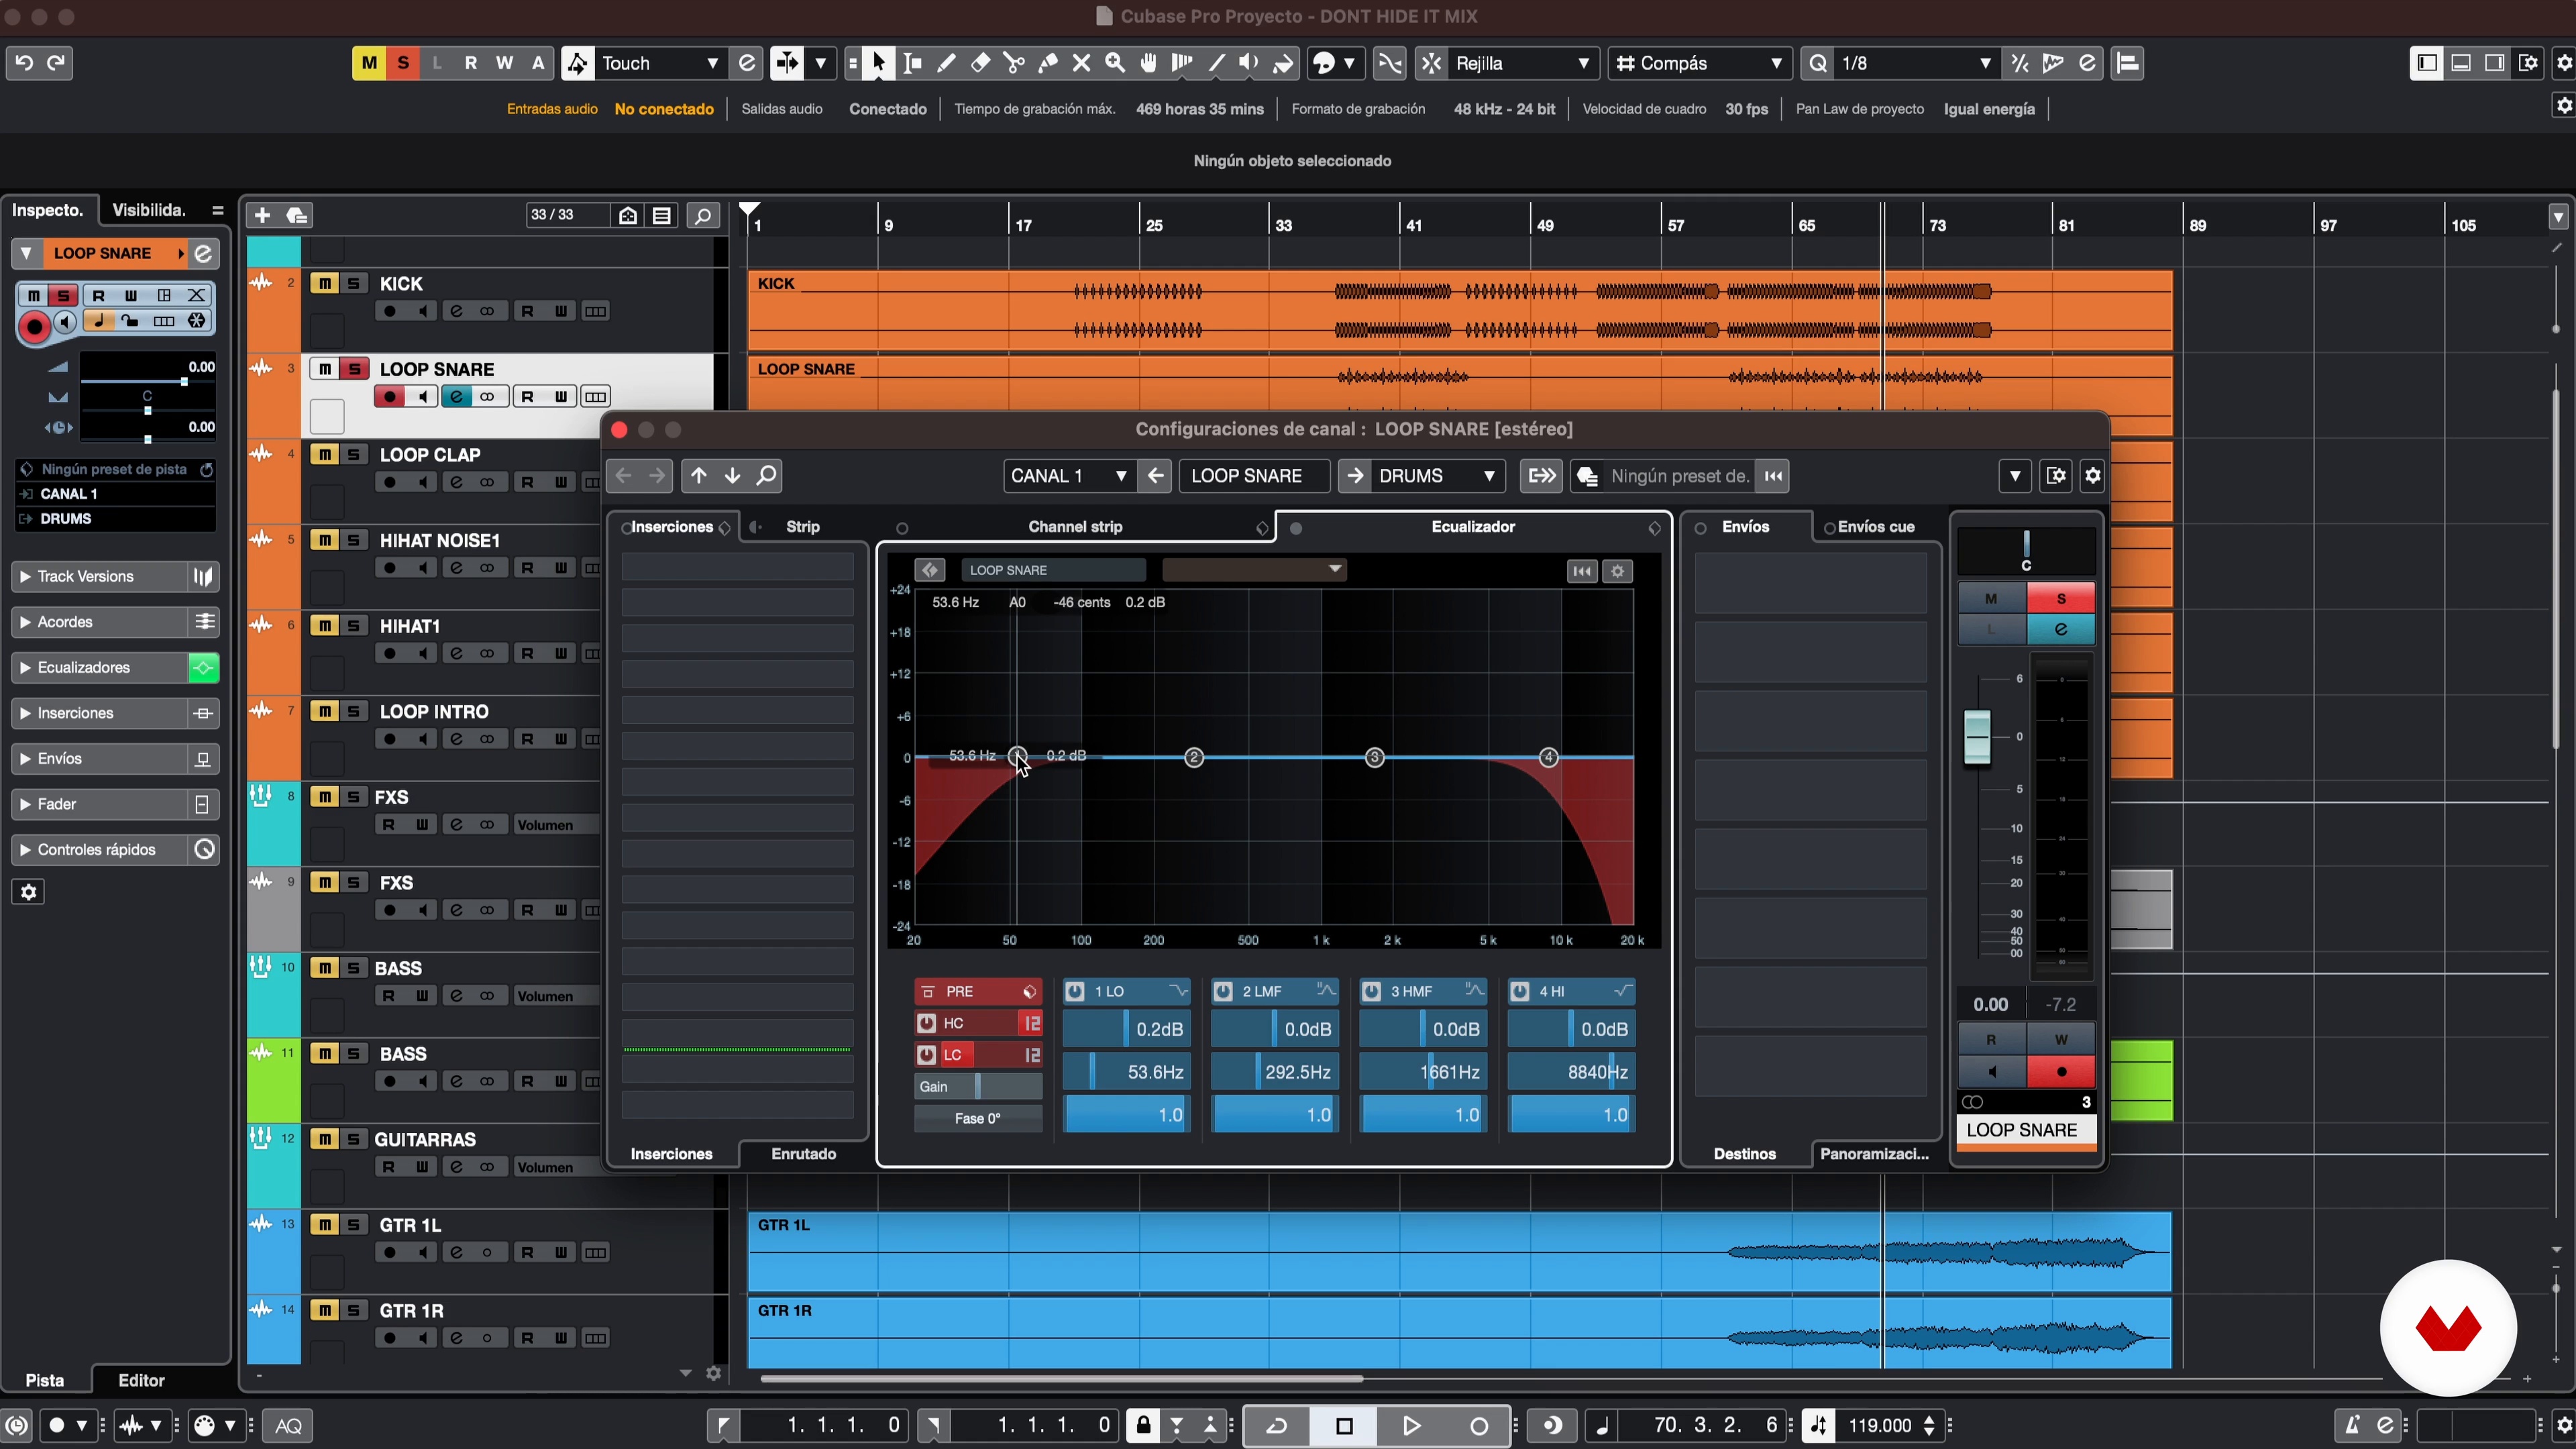
Task: Select the Mute X tool
Action: point(1081,63)
